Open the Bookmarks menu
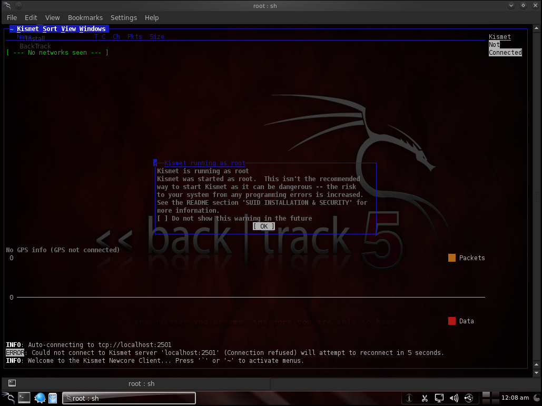 coord(85,17)
